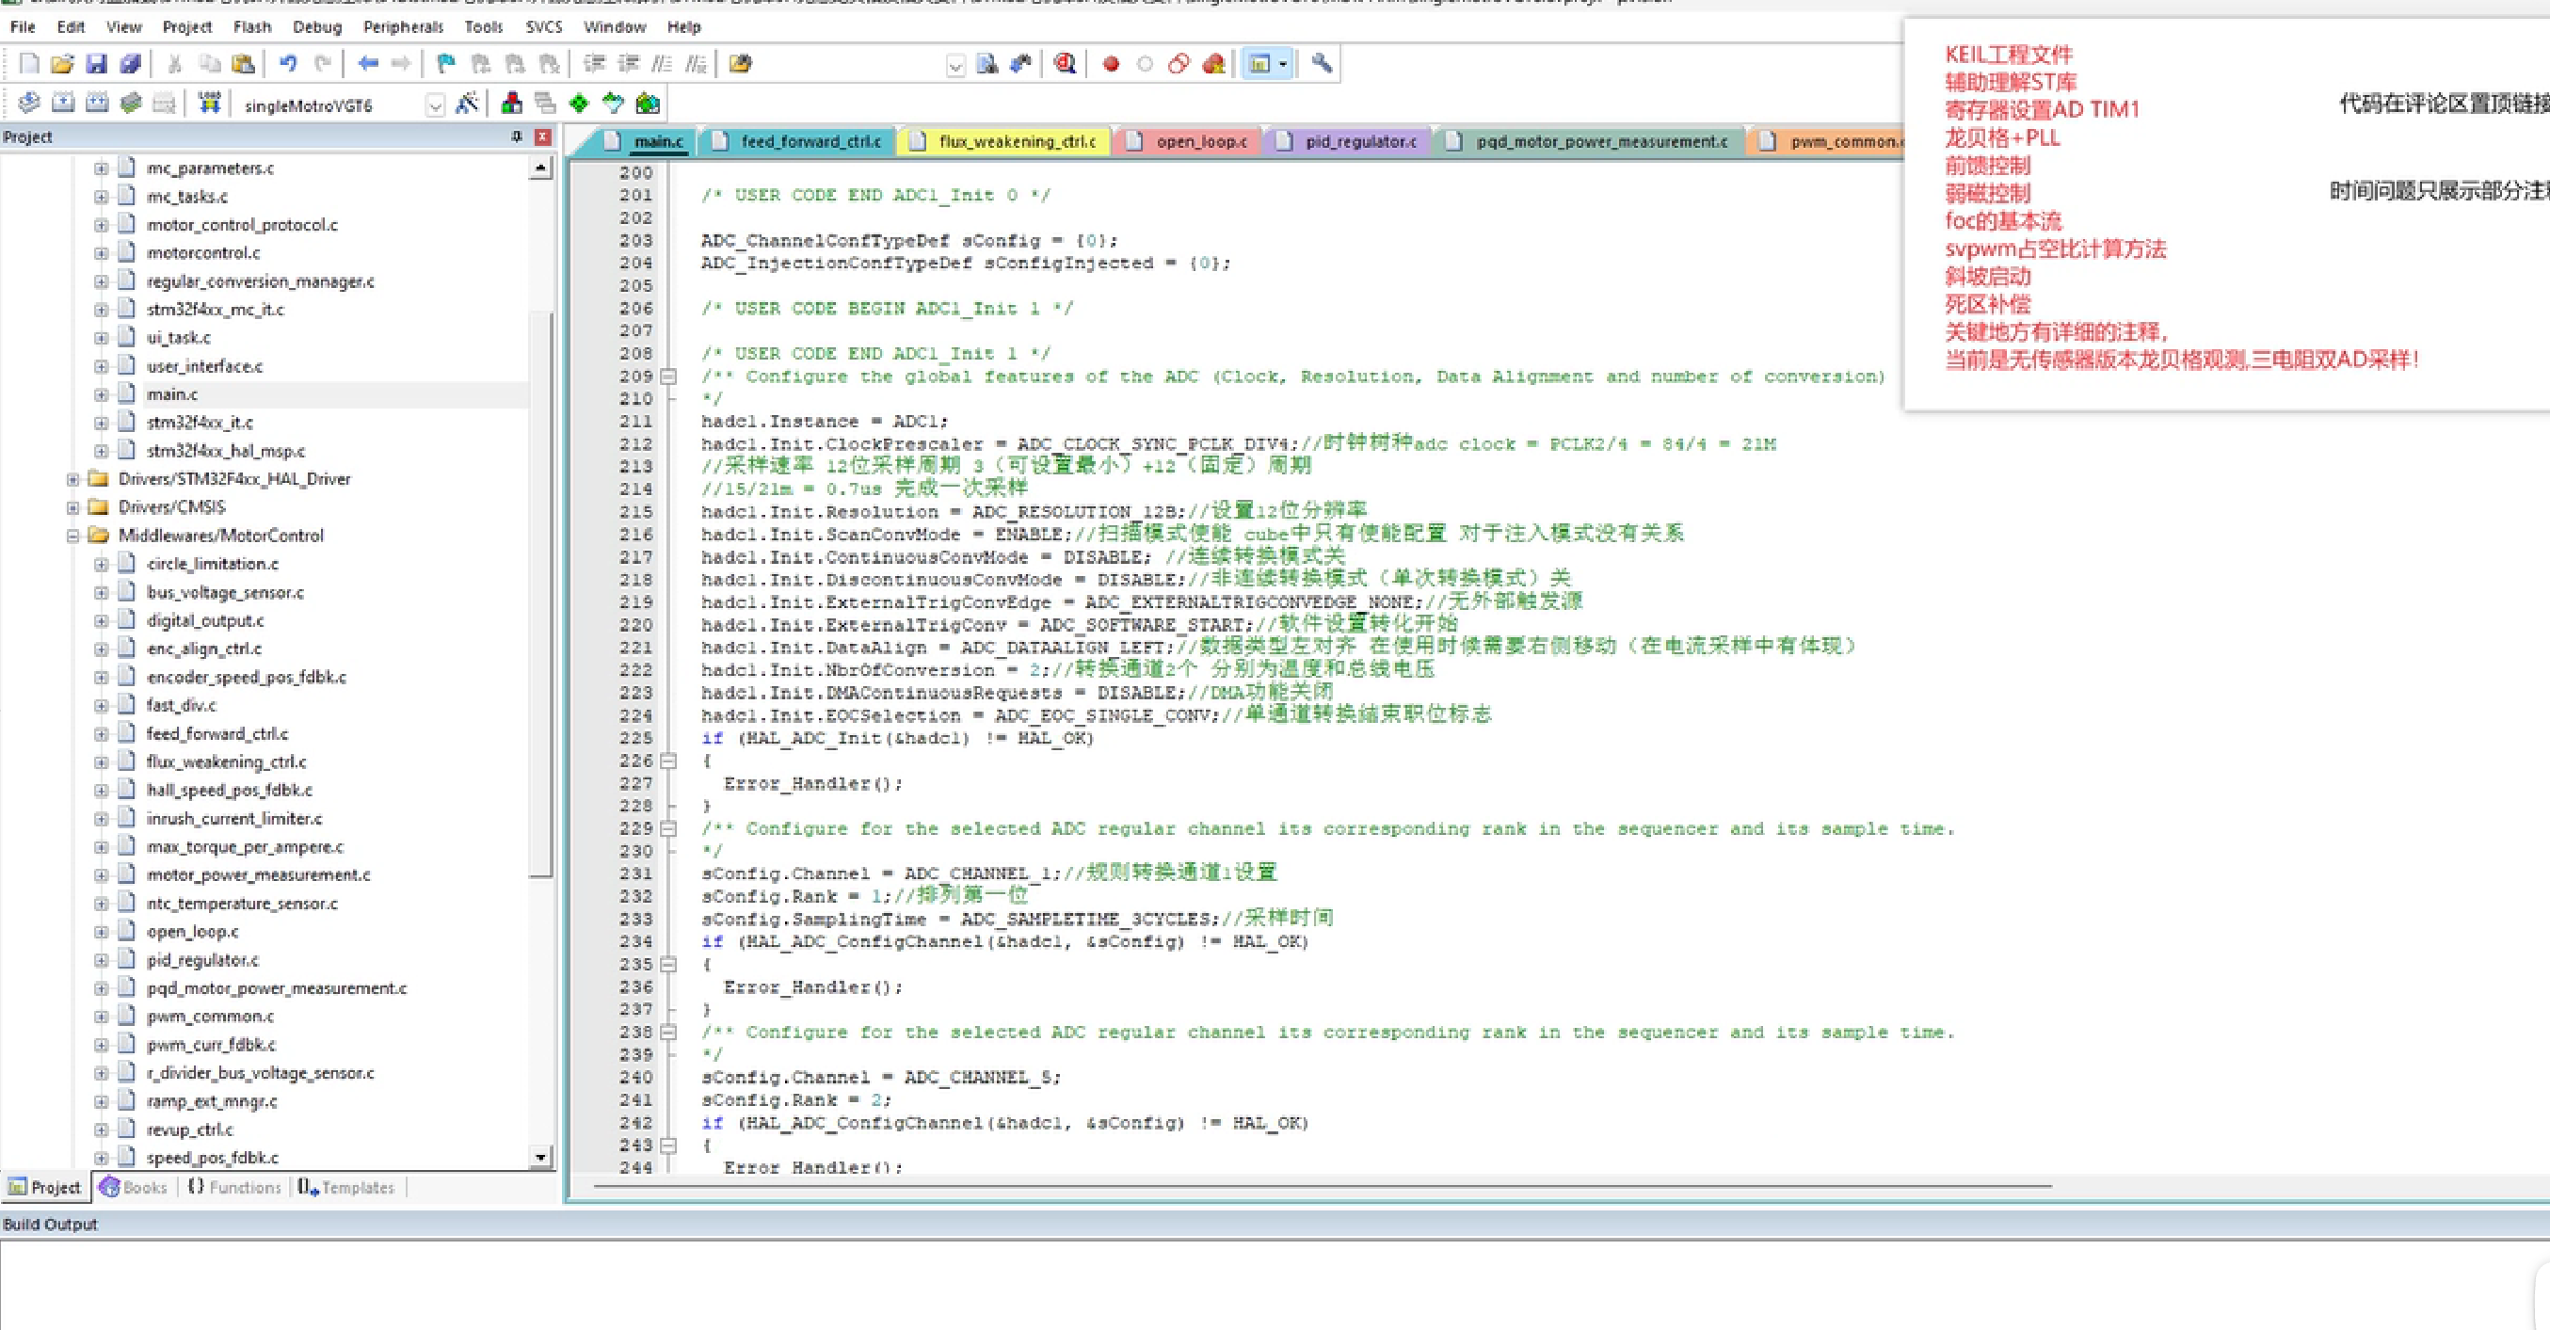Collapse code block at line 226
2550x1330 pixels.
[x=669, y=761]
